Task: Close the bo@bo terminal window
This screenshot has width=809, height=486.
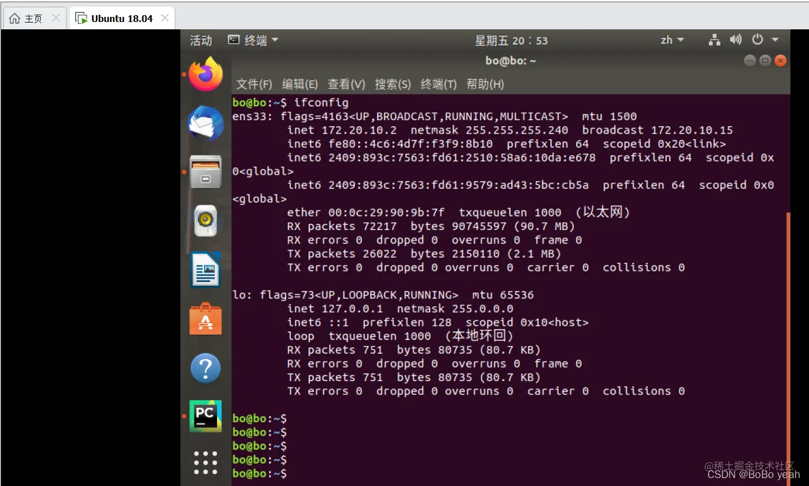Action: [x=780, y=61]
